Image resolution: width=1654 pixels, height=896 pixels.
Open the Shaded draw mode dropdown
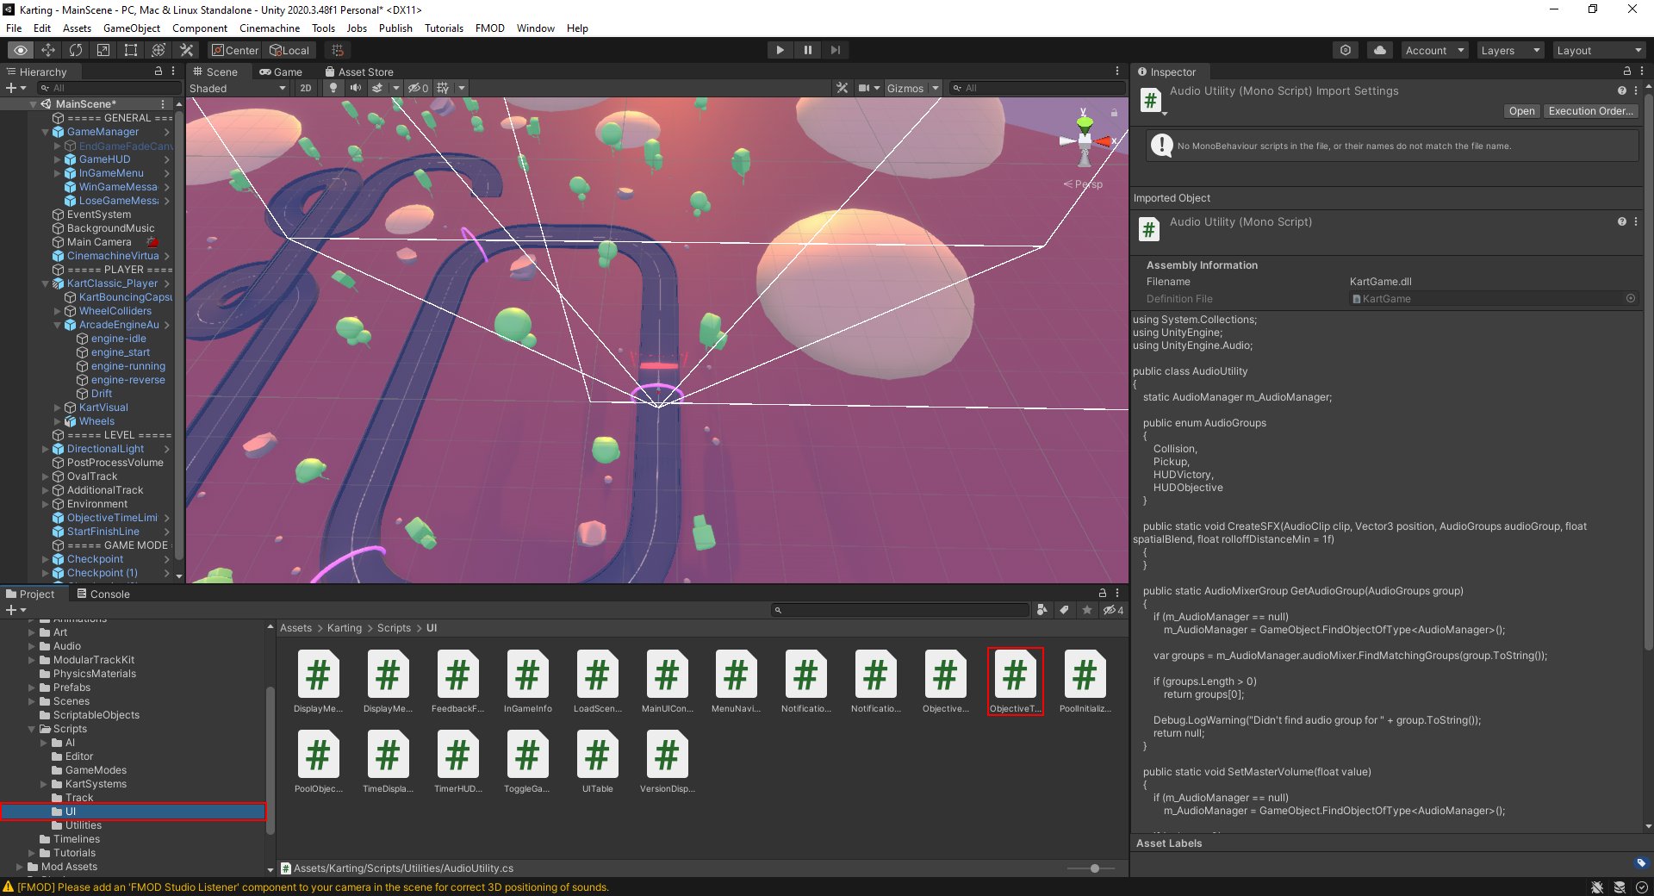pyautogui.click(x=239, y=88)
